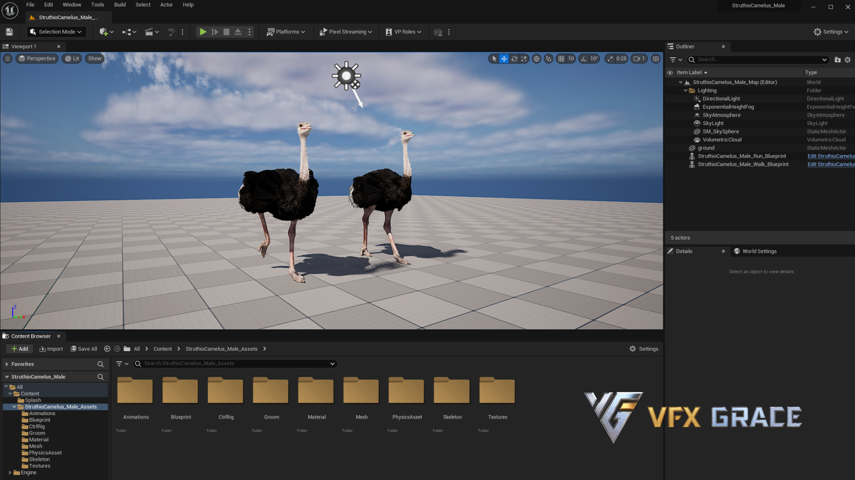This screenshot has width=855, height=480.
Task: Save the current level with the disk icon
Action: [9, 32]
